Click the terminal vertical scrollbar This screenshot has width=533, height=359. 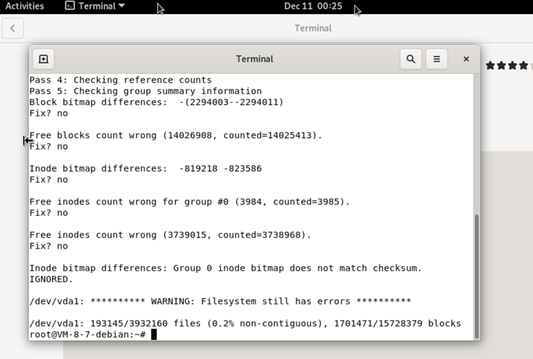pyautogui.click(x=477, y=276)
